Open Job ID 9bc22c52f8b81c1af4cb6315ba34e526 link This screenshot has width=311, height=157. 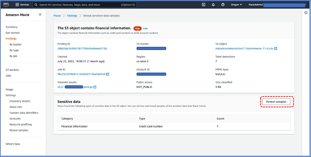pyautogui.click(x=81, y=74)
